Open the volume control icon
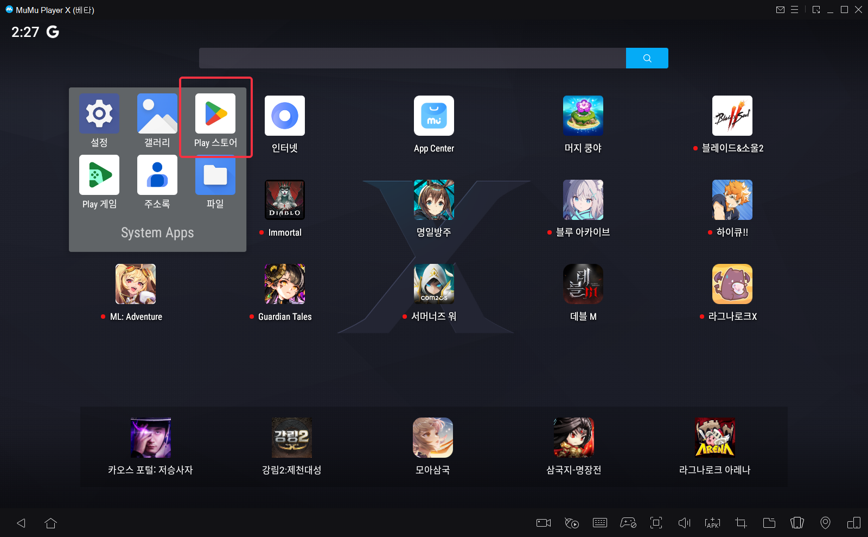This screenshot has height=537, width=868. coord(685,523)
